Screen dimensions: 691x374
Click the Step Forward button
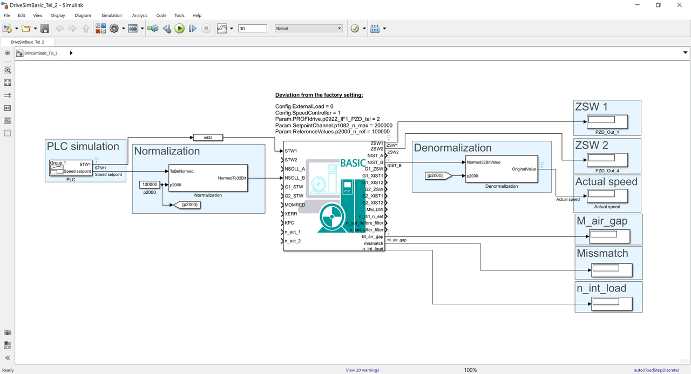pos(193,29)
